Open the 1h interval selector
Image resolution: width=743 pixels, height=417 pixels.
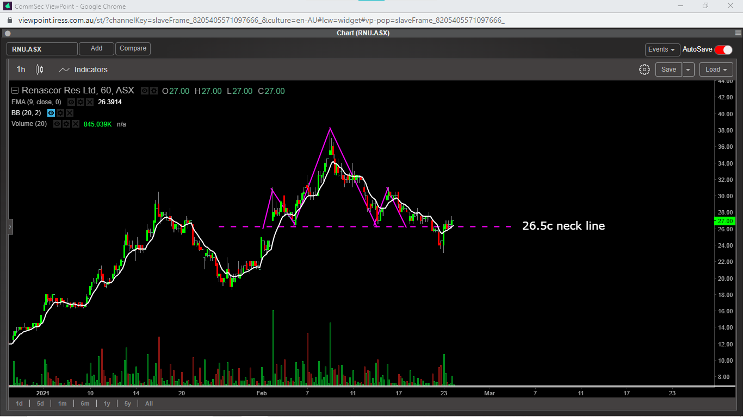pos(21,69)
